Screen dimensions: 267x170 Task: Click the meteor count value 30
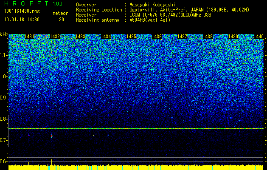click(62, 20)
